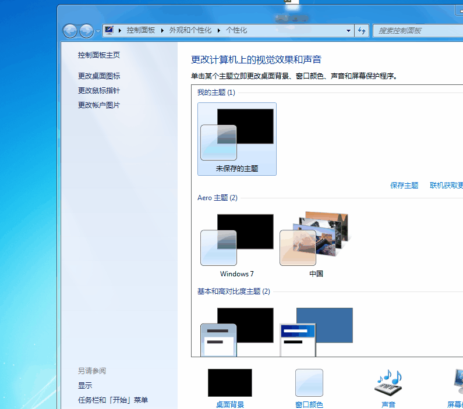463x409 pixels.
Task: Select the Windows Classic blue theme thumbnail
Action: pos(316,332)
